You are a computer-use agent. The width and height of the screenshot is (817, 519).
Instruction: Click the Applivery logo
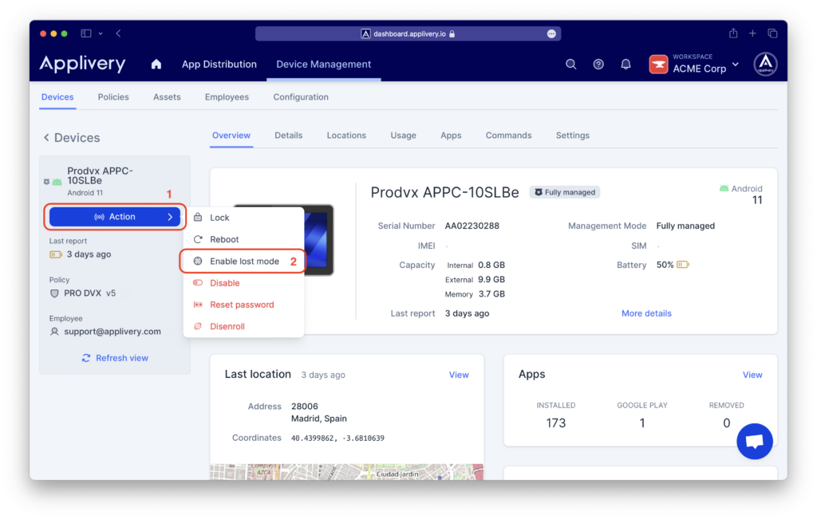click(82, 64)
